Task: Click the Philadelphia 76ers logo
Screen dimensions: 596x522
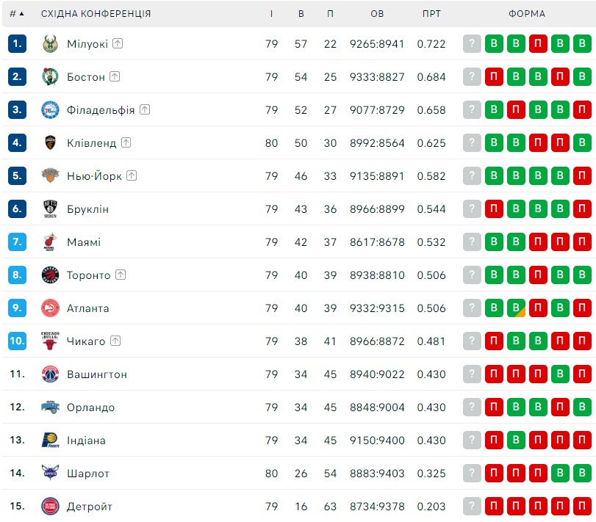Action: (50, 109)
